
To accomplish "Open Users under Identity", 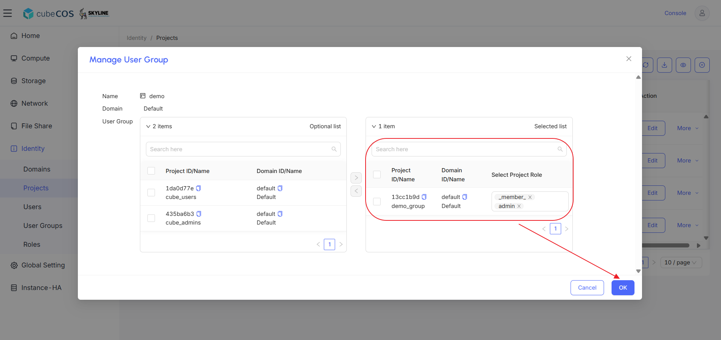I will click(32, 207).
